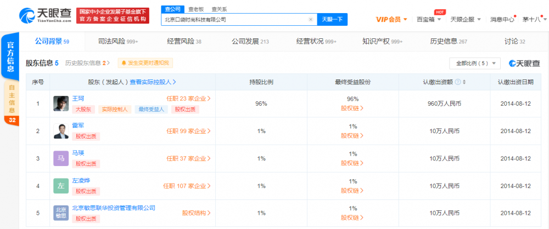
Task: Sort by 认缴出资额 using the sort arrows
Action: coord(464,82)
